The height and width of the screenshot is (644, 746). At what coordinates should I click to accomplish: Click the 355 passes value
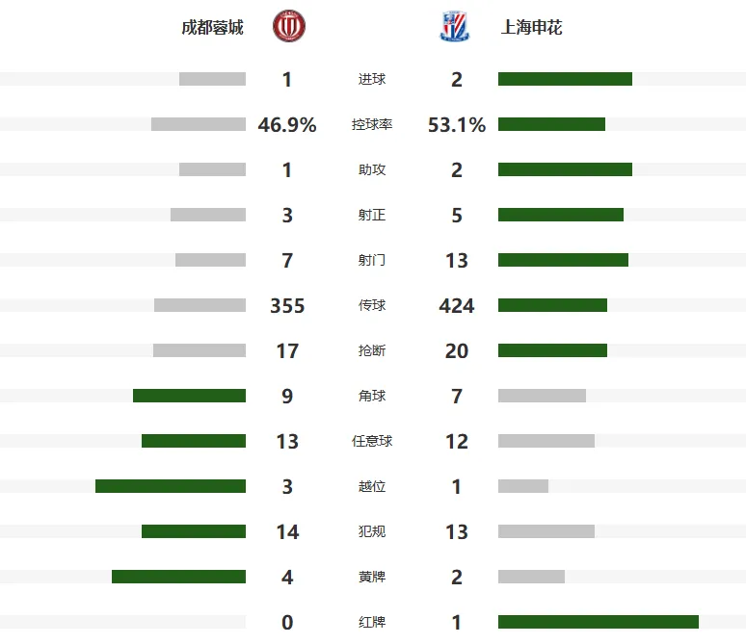287,305
